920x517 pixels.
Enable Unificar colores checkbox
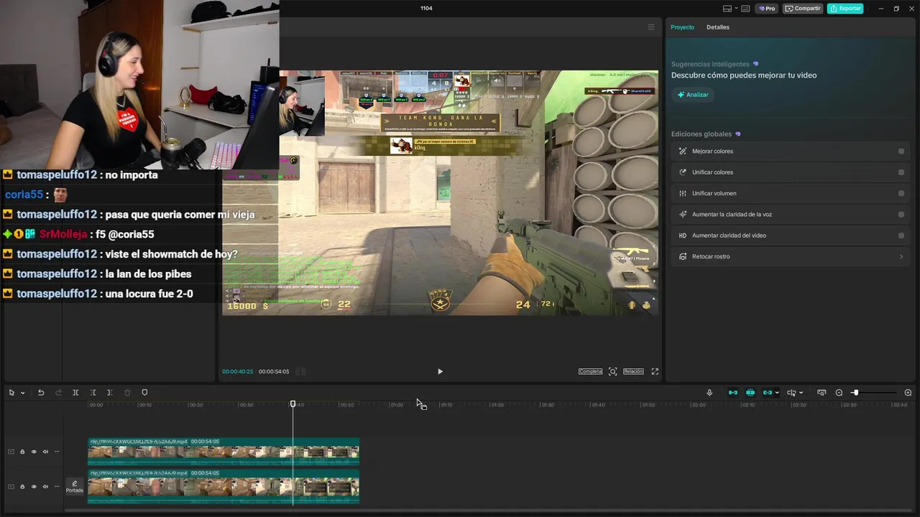point(901,172)
